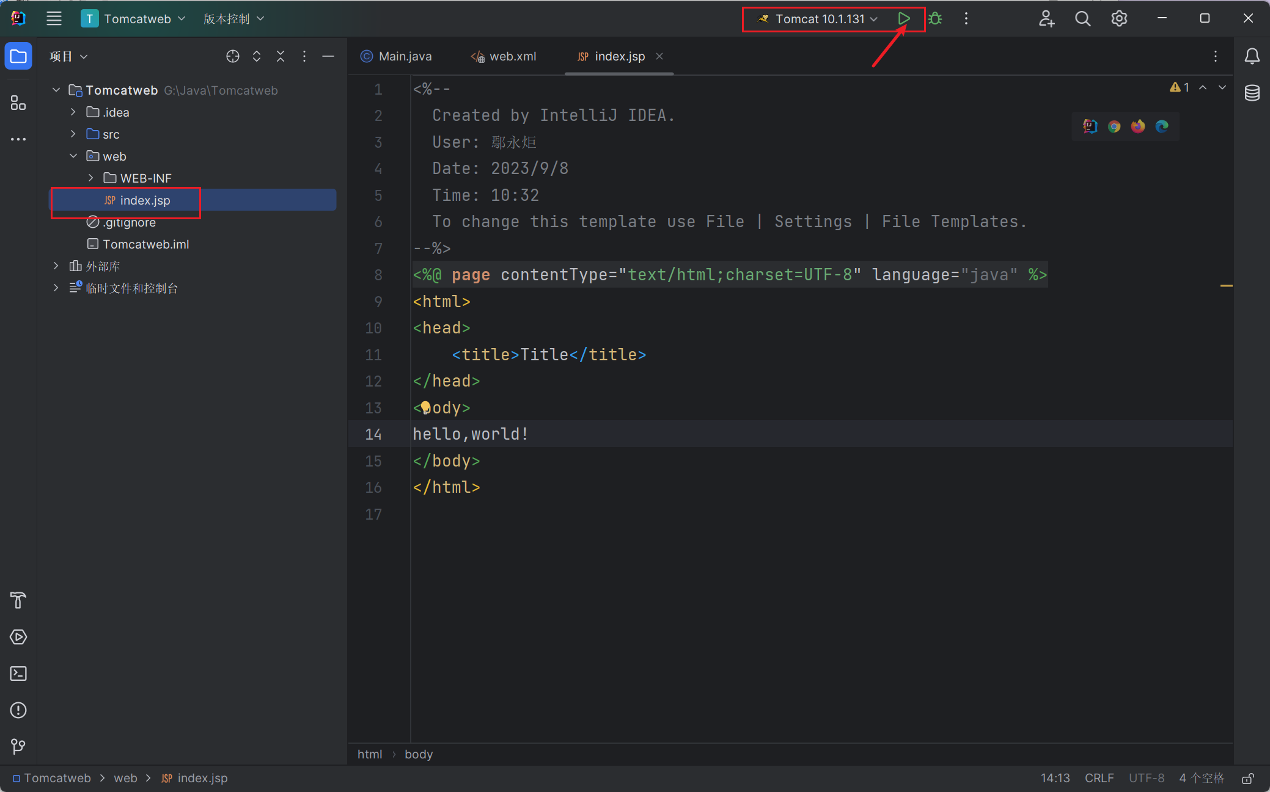Open Tomcat 10.1.131 run configuration dropdown
Image resolution: width=1270 pixels, height=792 pixels.
819,19
